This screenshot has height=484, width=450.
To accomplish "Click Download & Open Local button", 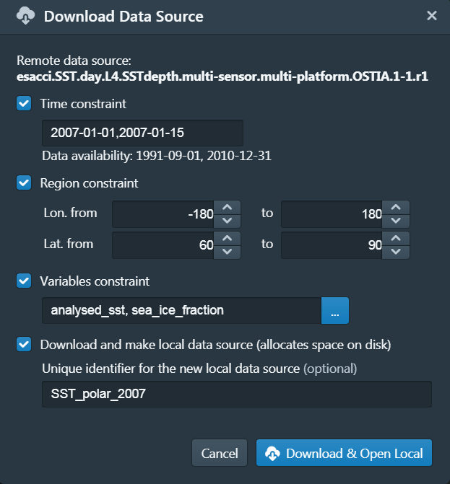I will [344, 453].
